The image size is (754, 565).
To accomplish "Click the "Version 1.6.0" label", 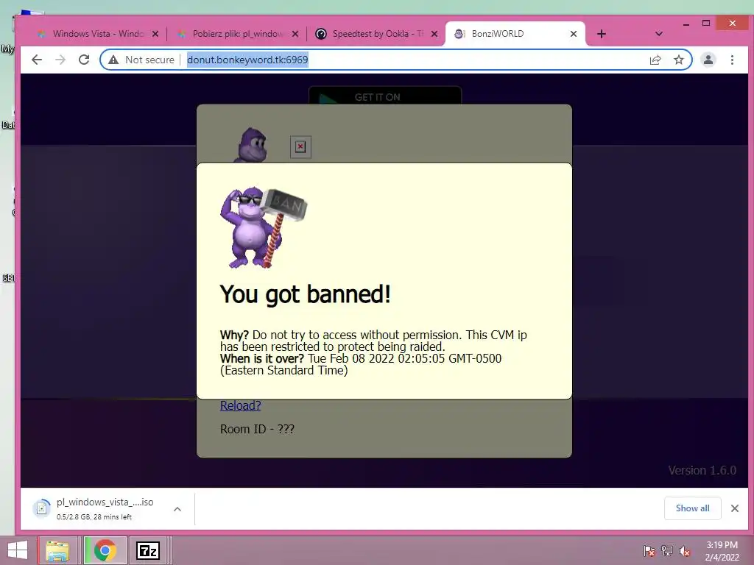I will tap(702, 470).
